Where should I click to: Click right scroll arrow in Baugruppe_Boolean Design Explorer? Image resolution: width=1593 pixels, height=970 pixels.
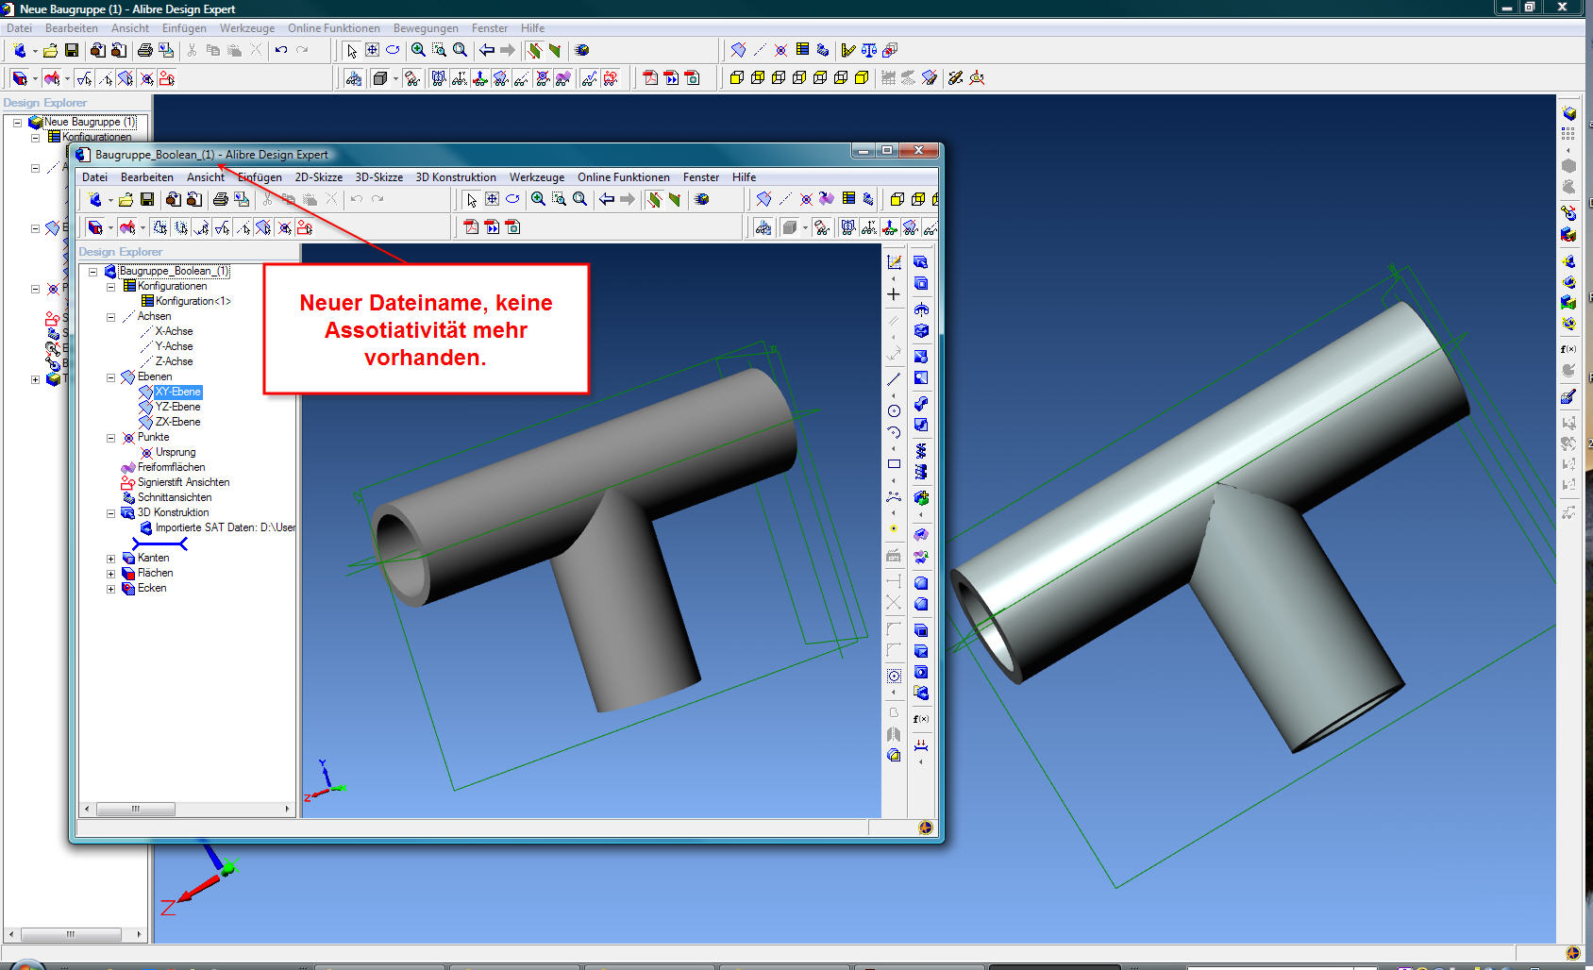288,809
